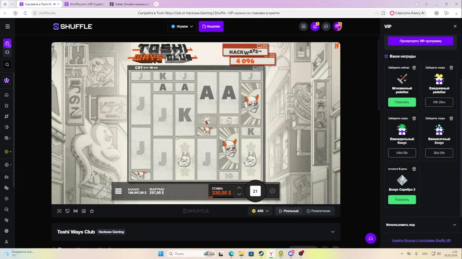462x259 pixels.
Task: Switch to Реальный play mode
Action: click(x=289, y=211)
